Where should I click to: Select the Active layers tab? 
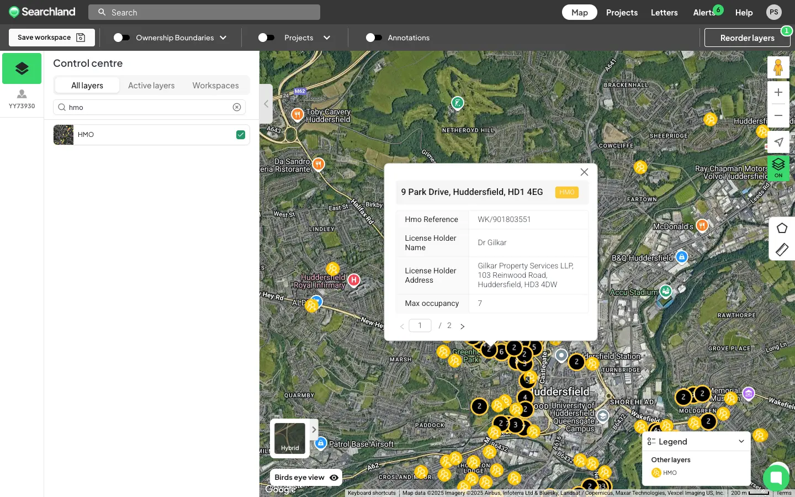click(x=151, y=86)
